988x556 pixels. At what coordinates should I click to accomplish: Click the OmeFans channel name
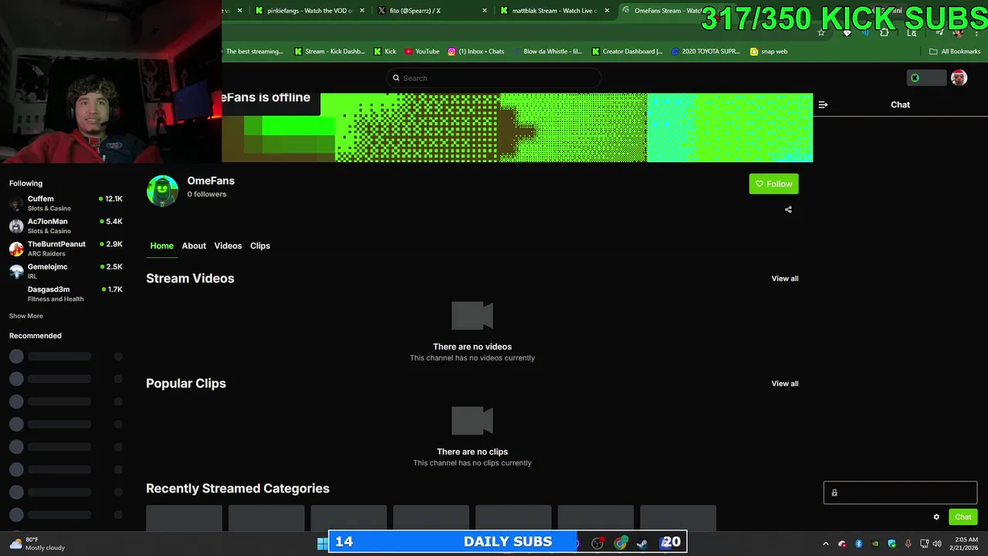[x=211, y=181]
